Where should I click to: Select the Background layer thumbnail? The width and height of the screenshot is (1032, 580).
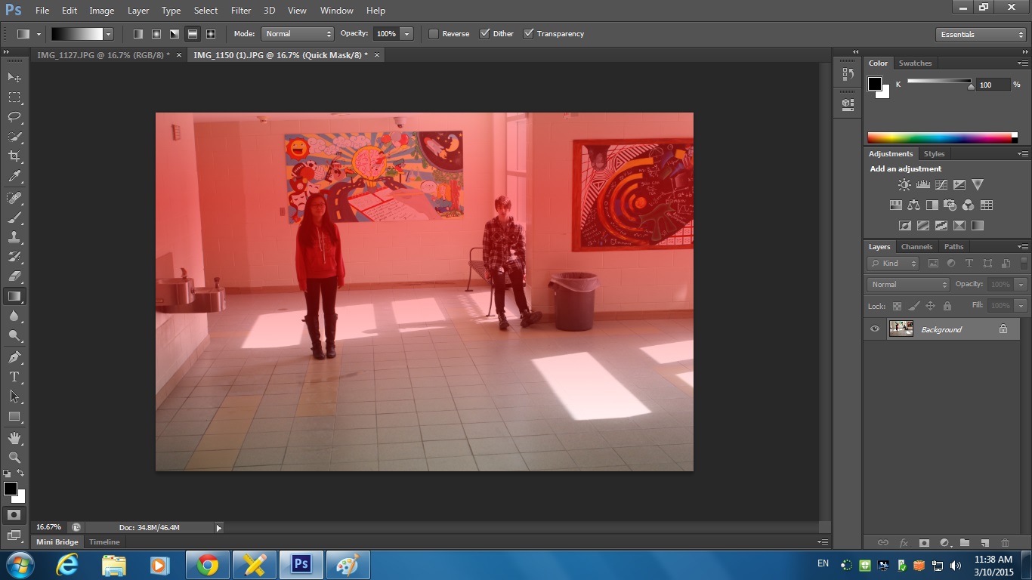pyautogui.click(x=901, y=329)
